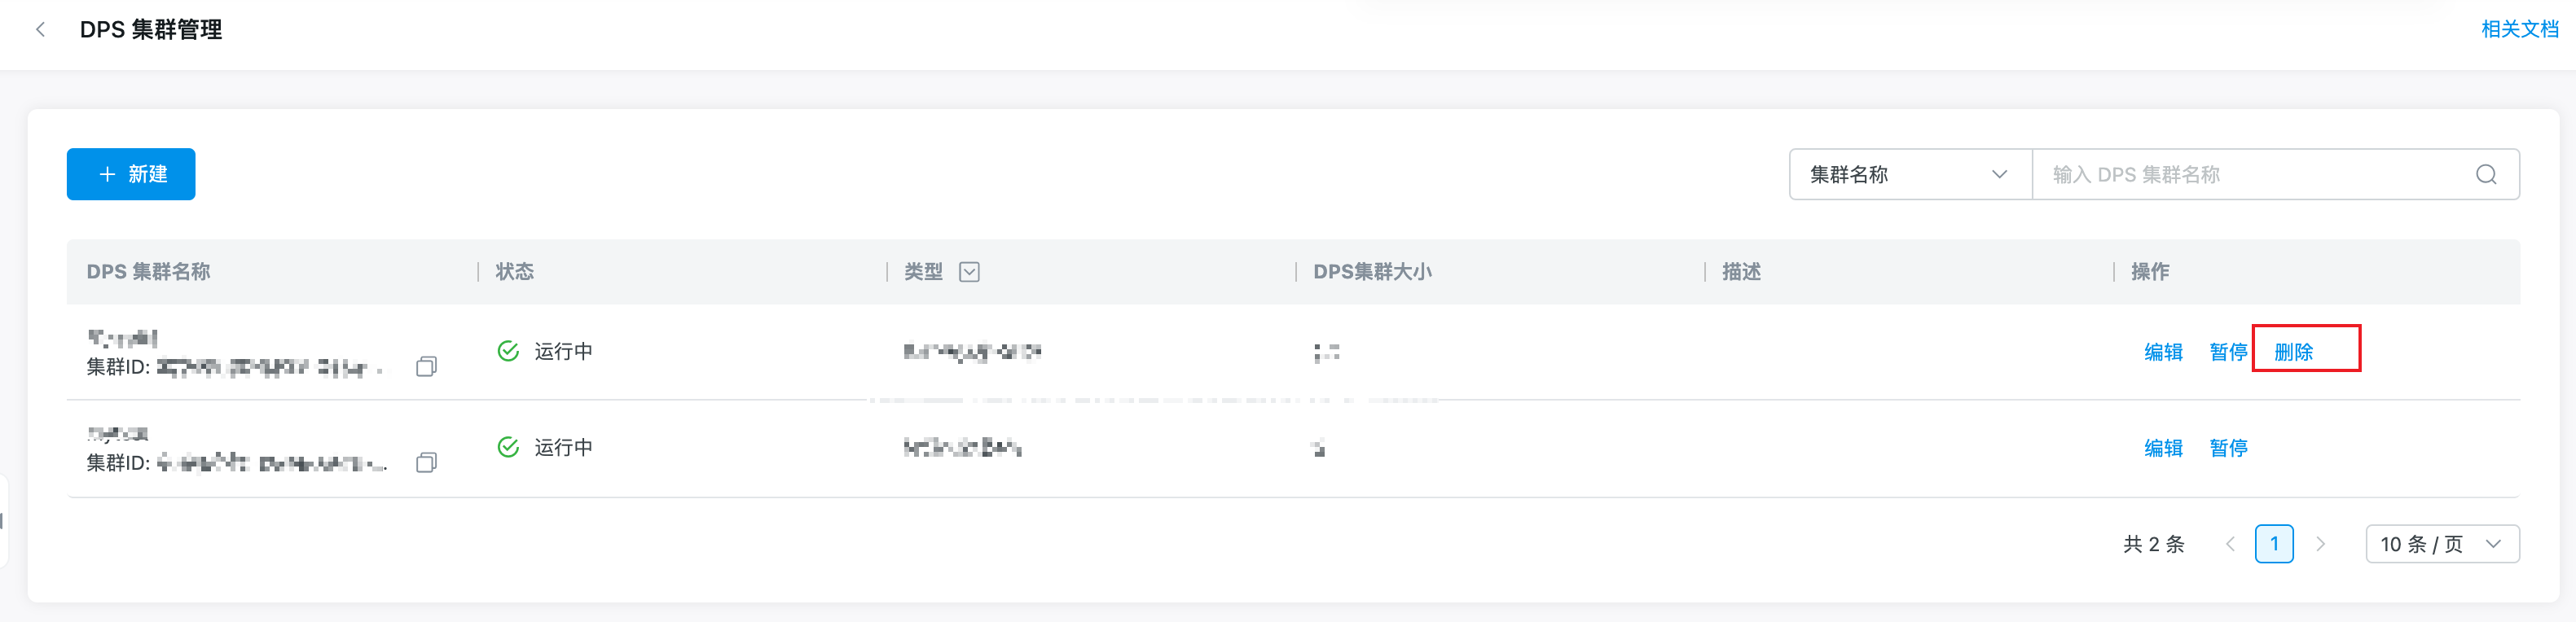Click 暂停 for the first cluster
The height and width of the screenshot is (622, 2576).
2228,352
